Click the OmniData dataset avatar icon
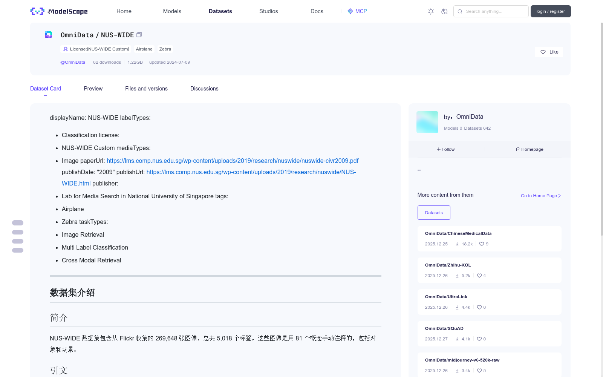The width and height of the screenshot is (603, 377). [x=49, y=35]
